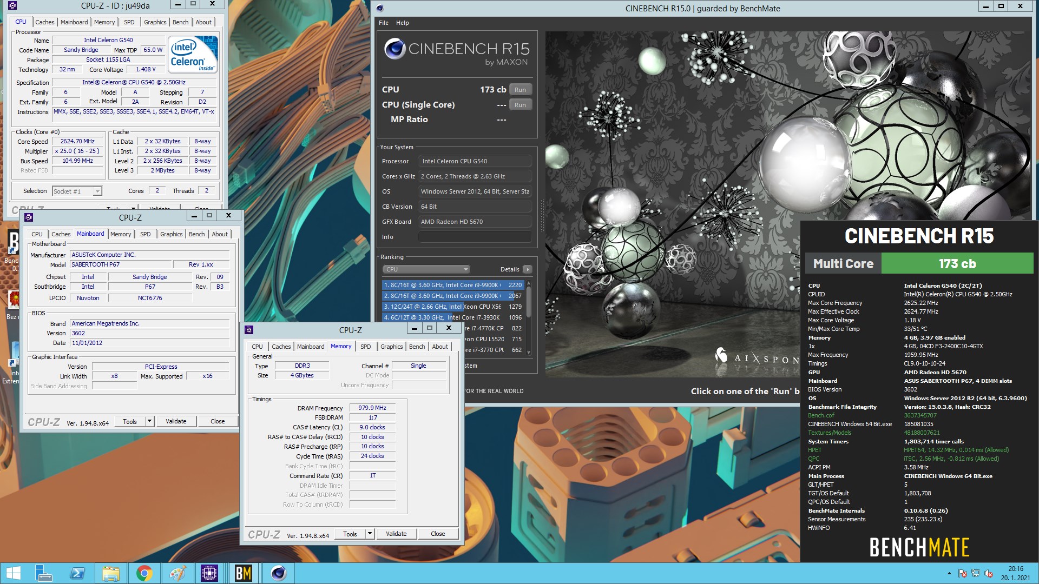This screenshot has height=584, width=1039.
Task: Click the Core Speed 2624.70 MHz value
Action: 77,141
